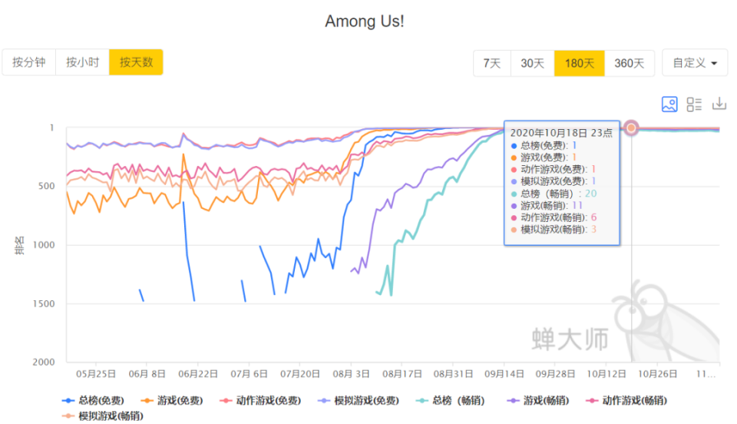737x424 pixels.
Task: Choose the 7天 time range
Action: (491, 63)
